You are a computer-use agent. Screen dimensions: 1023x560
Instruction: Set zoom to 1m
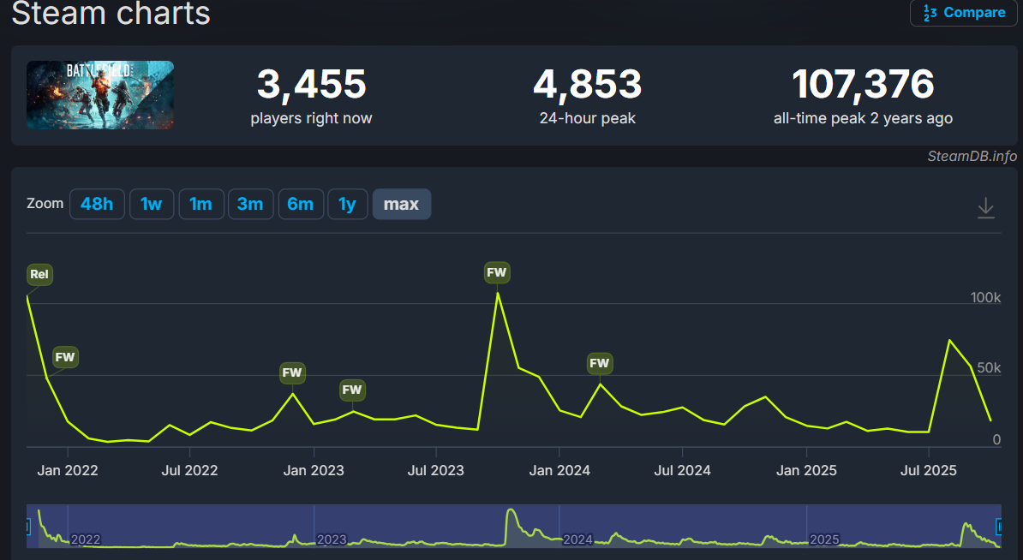click(x=201, y=204)
